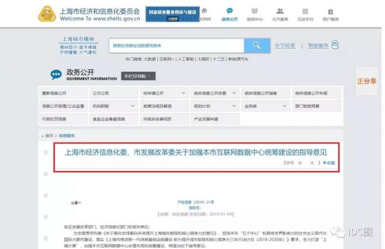The image size is (385, 249).
Task: Click the 上海城市精神 slogan heading
Action: point(78,39)
